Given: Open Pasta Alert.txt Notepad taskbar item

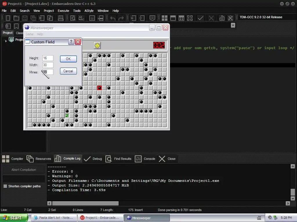Looking at the screenshot, I should pyautogui.click(x=54, y=218).
